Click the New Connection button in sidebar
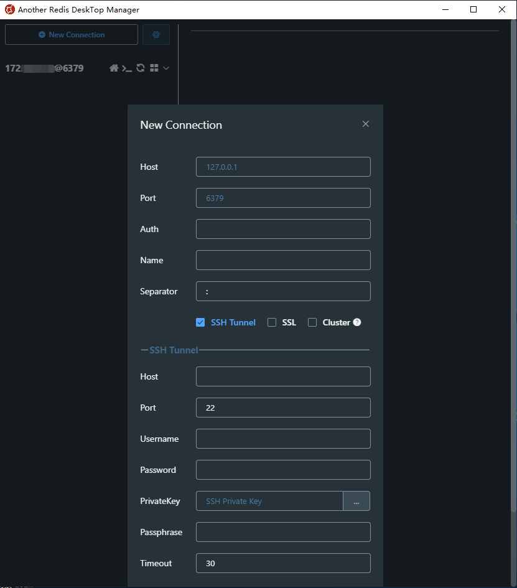517x588 pixels. 71,34
